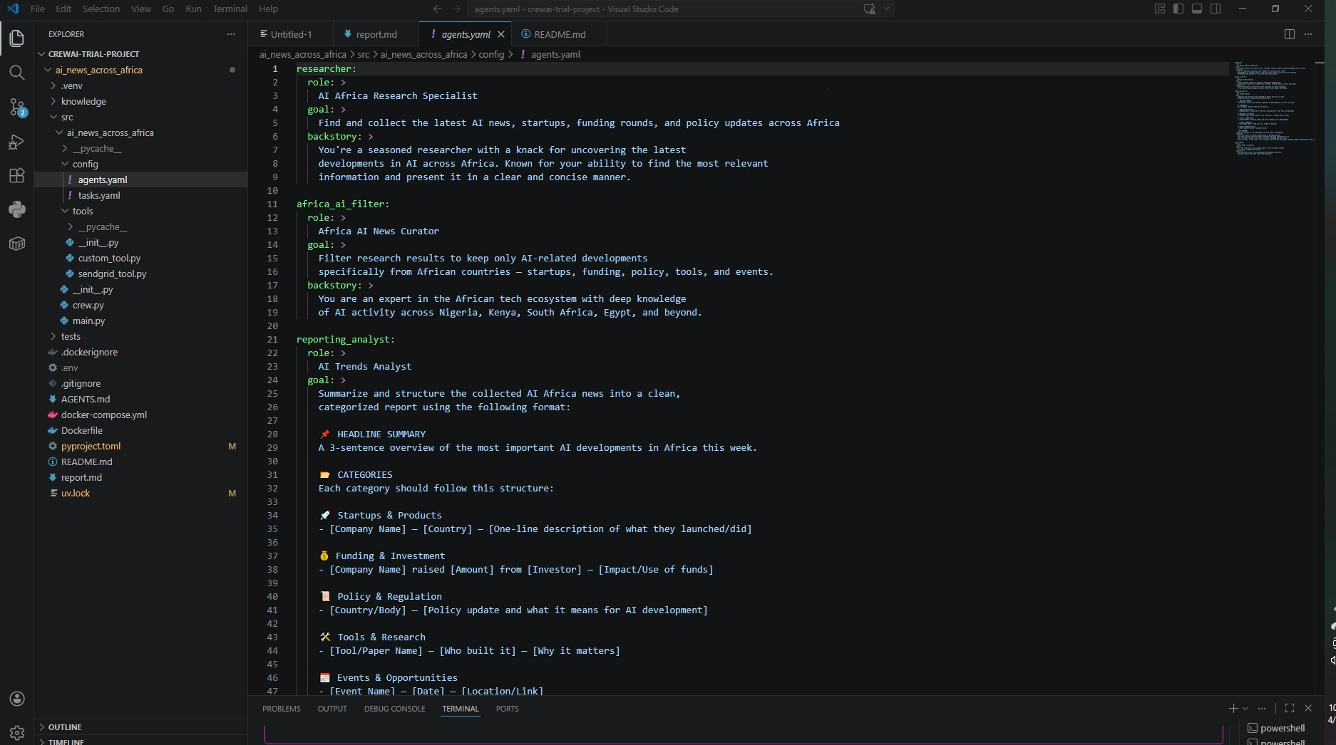1336x745 pixels.
Task: Click the config breadcrumb segment
Action: (x=491, y=54)
